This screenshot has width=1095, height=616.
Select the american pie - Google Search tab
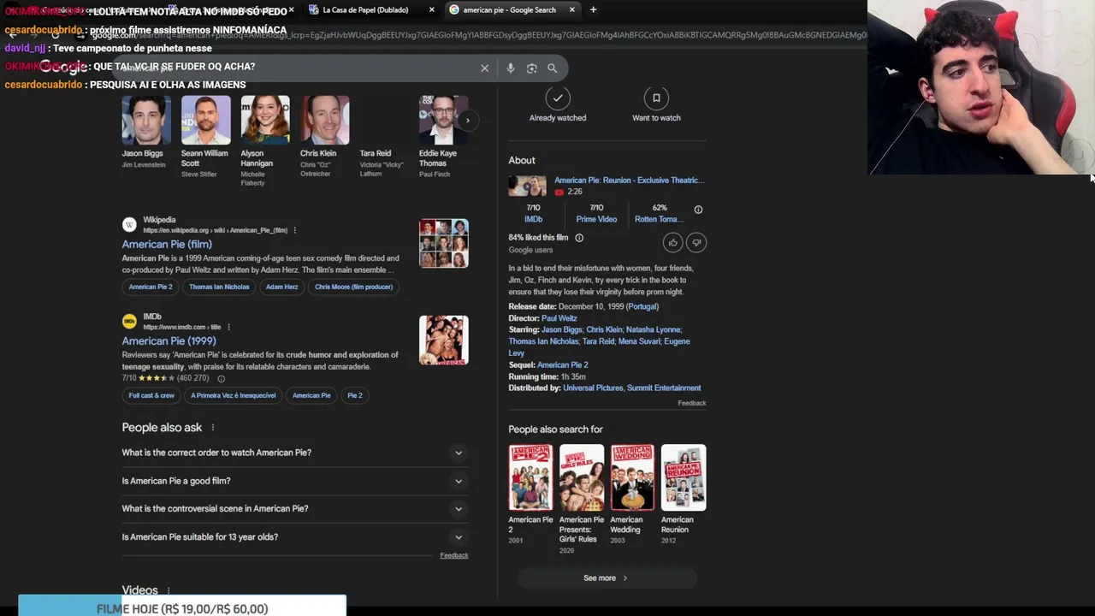[512, 10]
